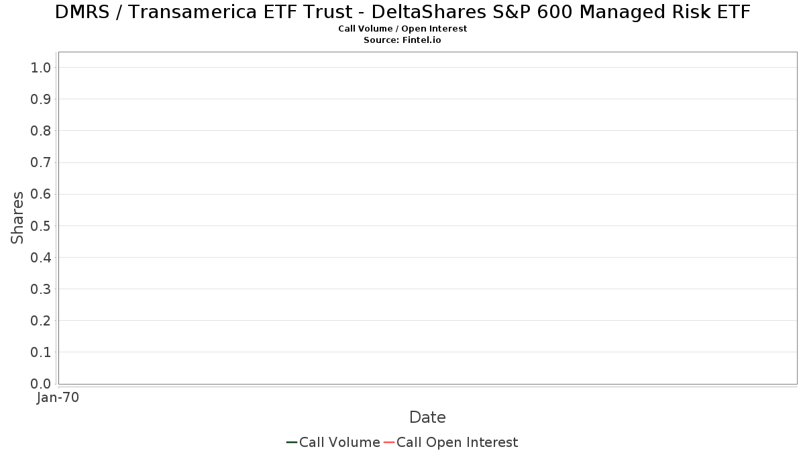Click the 0.7 y-axis tick label
Viewport: 805px width, 453px height.
coord(41,162)
